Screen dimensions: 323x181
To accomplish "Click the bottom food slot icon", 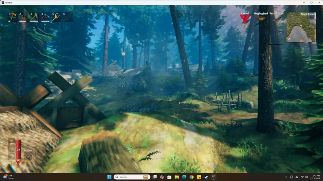I will click(x=12, y=156).
